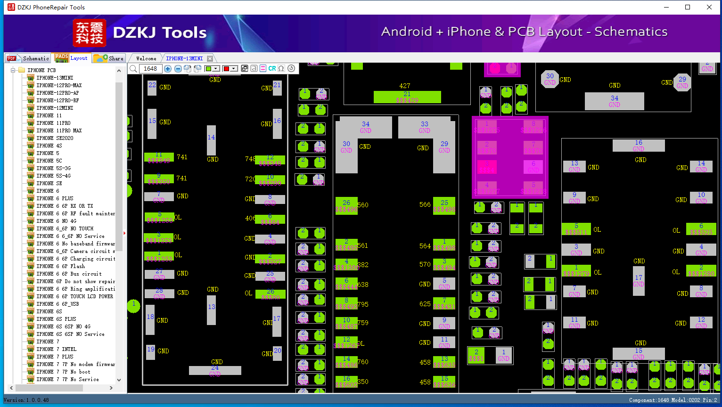Select the IPHONE 11 entry
Image resolution: width=722 pixels, height=407 pixels.
pos(49,115)
